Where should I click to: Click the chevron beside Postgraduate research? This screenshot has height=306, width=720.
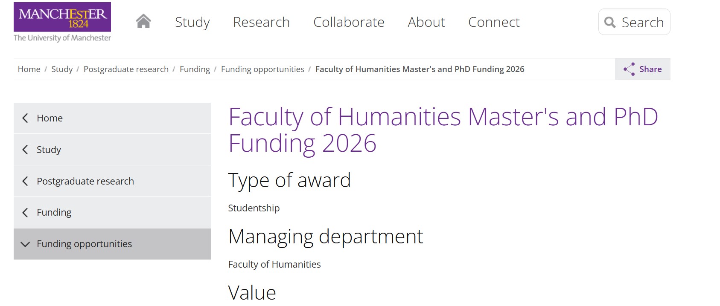[x=25, y=181]
